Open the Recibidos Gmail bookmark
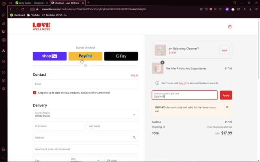Image resolution: width=260 pixels, height=162 pixels. [54, 15]
